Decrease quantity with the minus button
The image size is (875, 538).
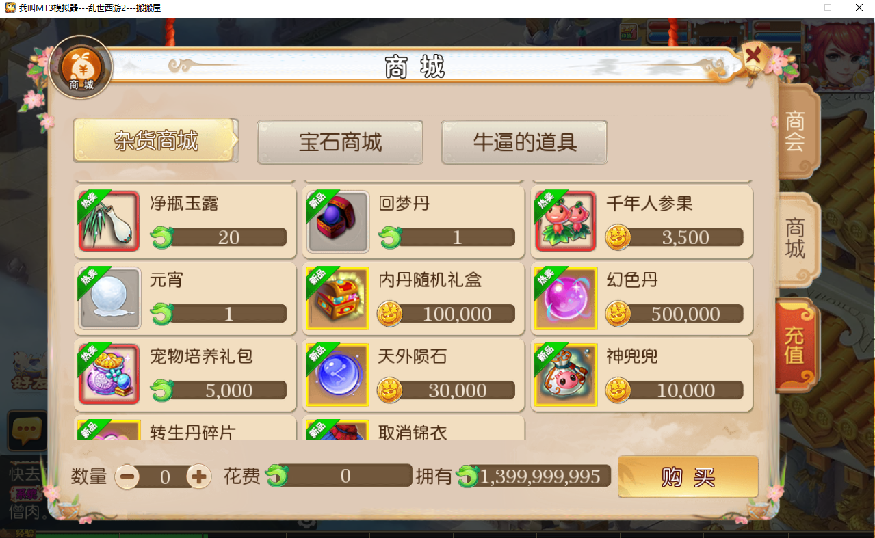[x=127, y=476]
